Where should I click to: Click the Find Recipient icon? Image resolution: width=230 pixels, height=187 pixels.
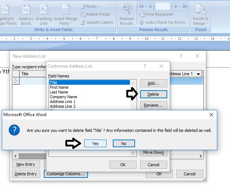coord(142,14)
